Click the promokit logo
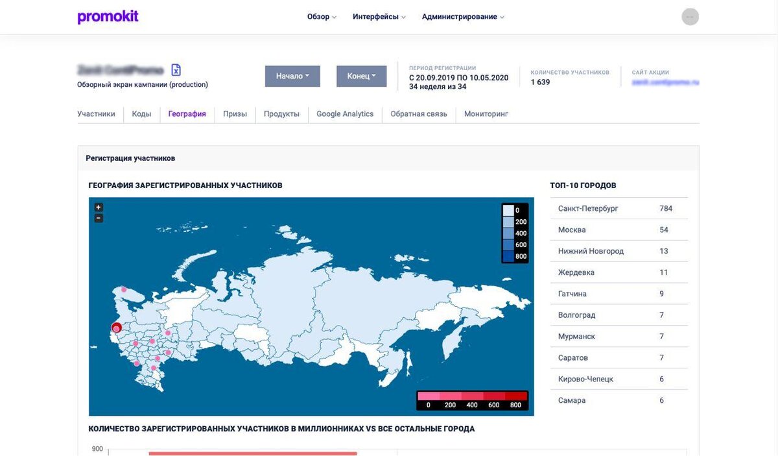Screen dimensions: 778x456 [108, 17]
